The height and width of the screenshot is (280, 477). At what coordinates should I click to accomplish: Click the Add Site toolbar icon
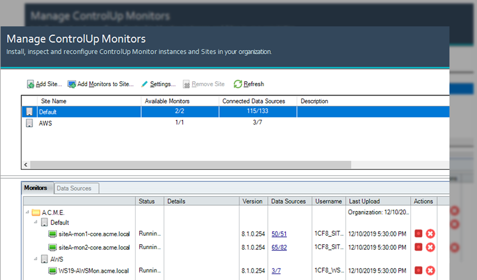pyautogui.click(x=30, y=84)
